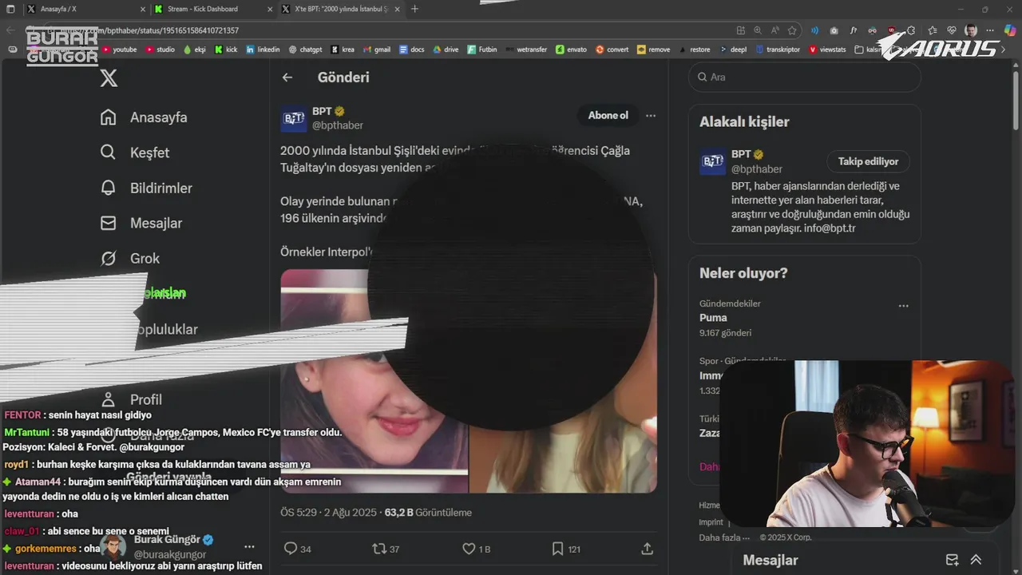Open Bildirimler notifications in sidebar

click(x=146, y=188)
